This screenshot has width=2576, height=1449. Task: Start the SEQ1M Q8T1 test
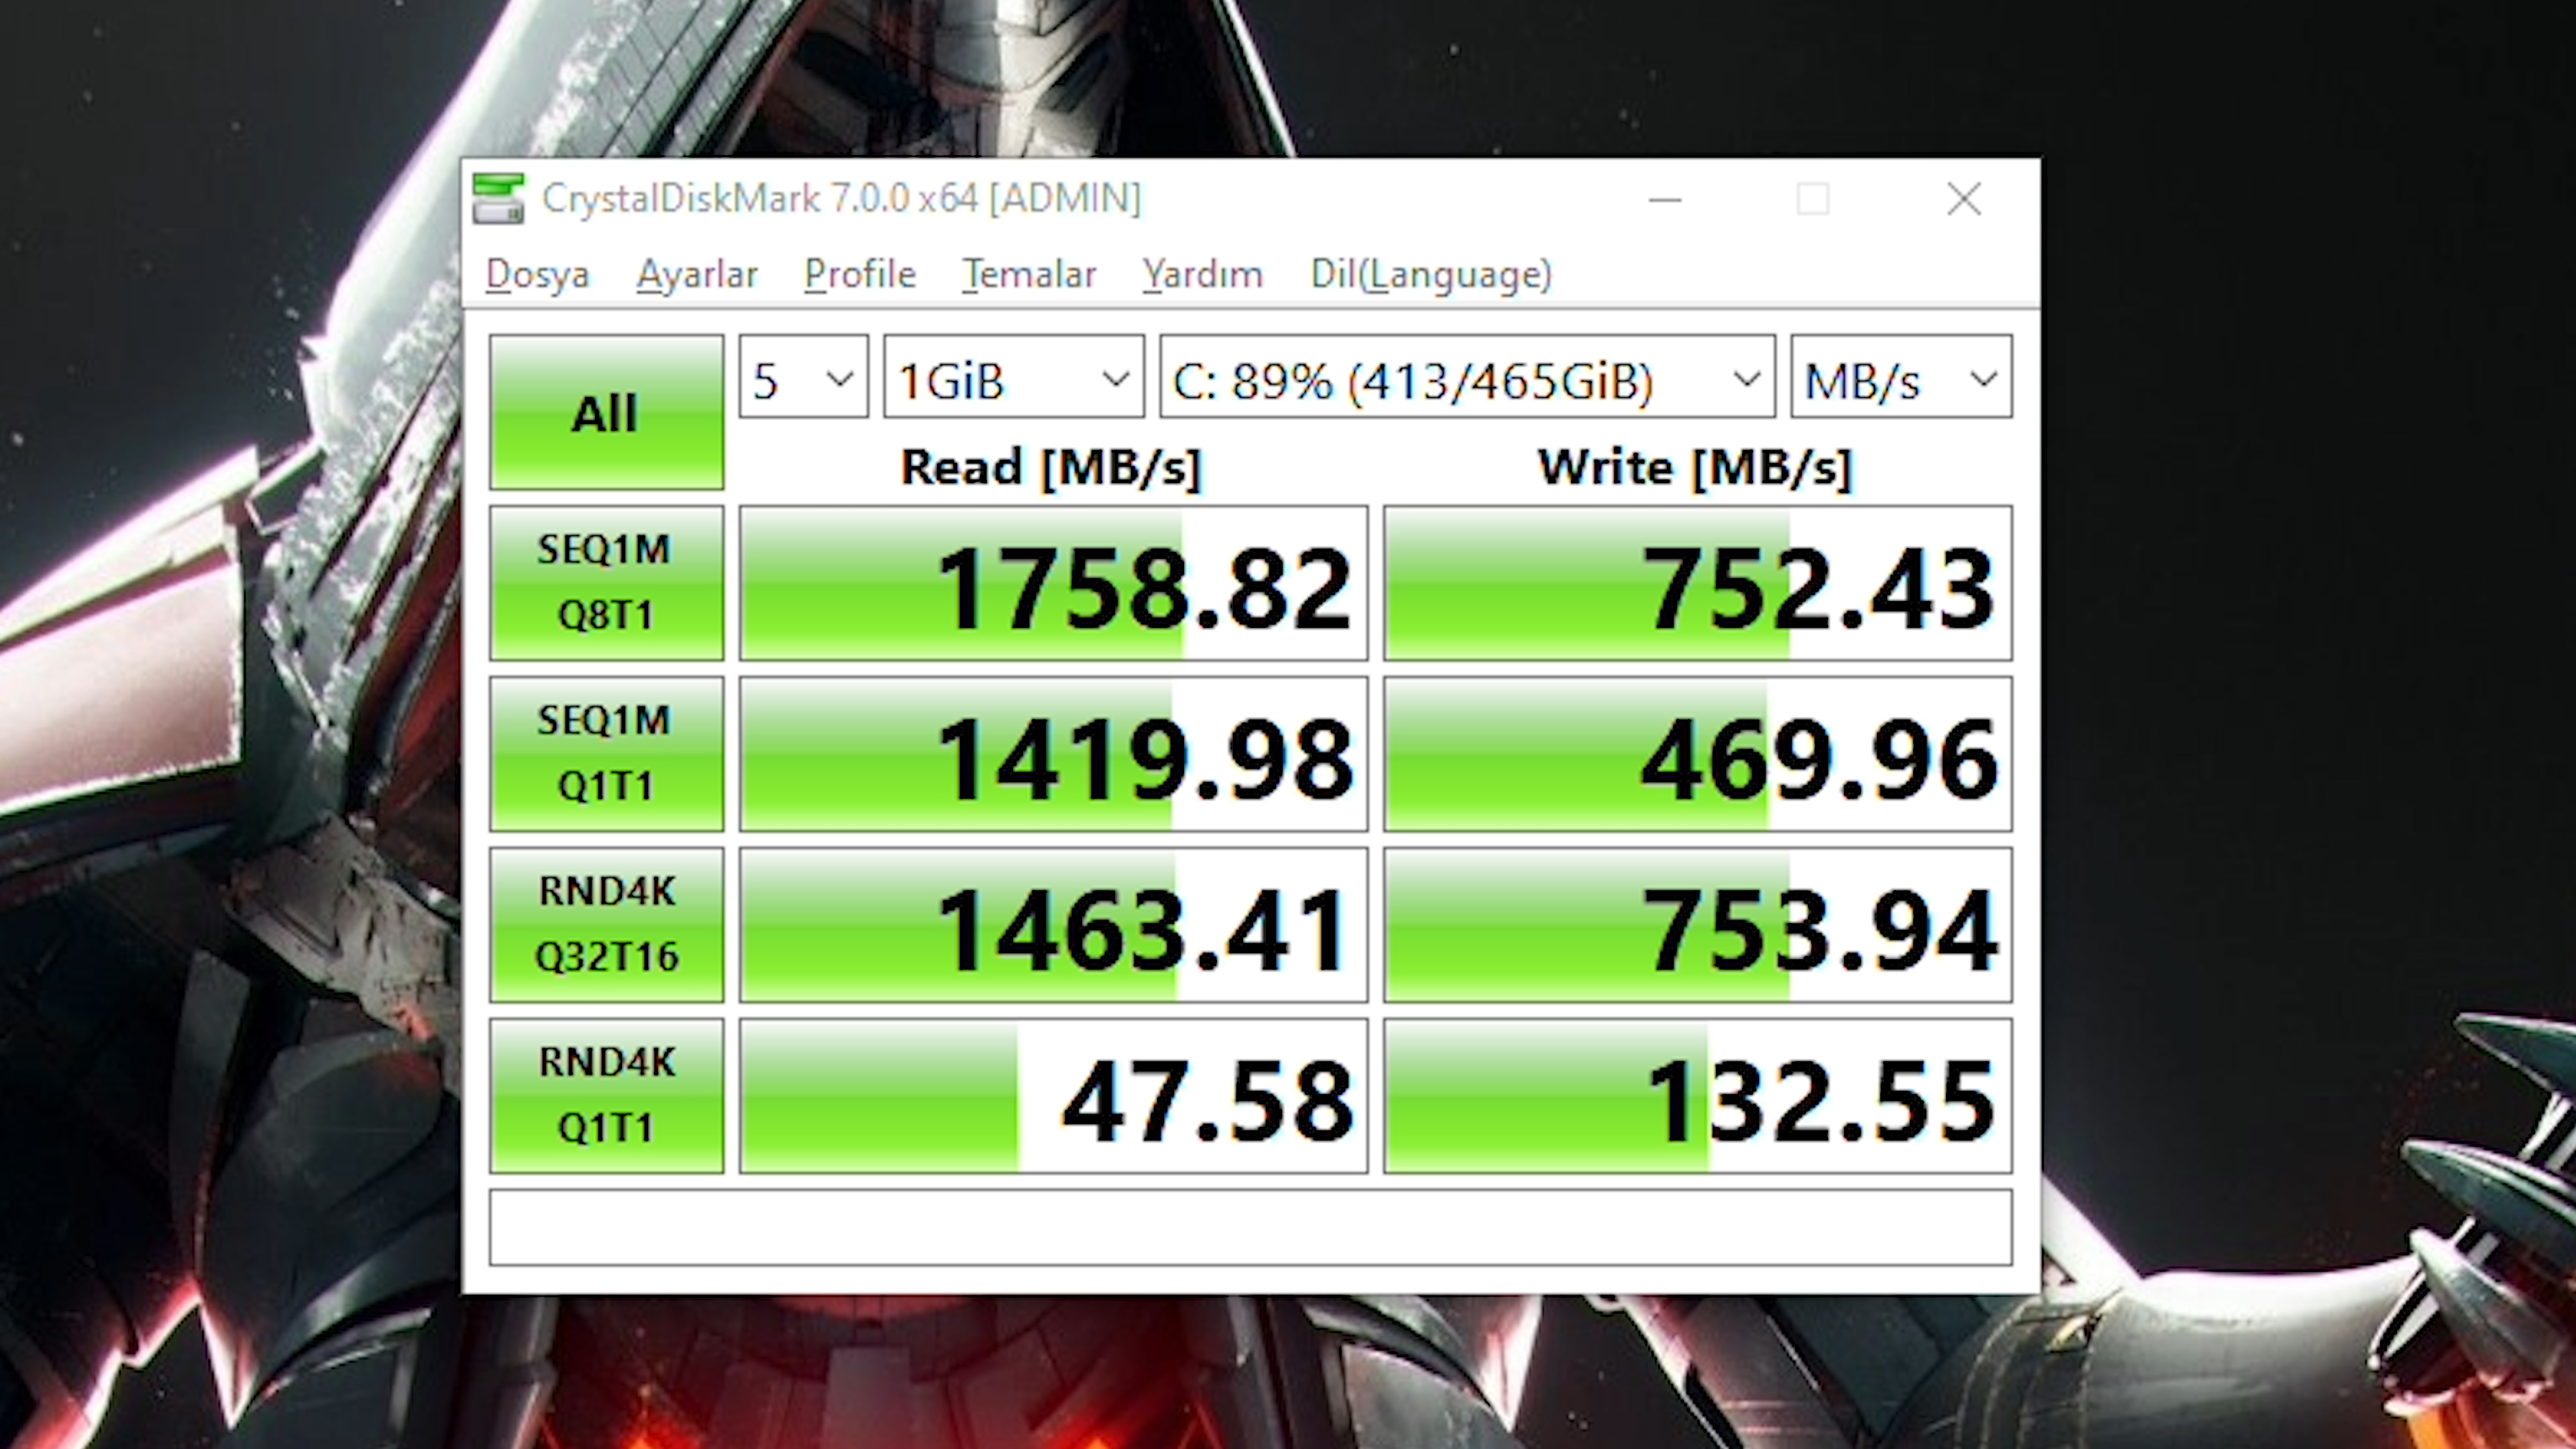pyautogui.click(x=606, y=583)
